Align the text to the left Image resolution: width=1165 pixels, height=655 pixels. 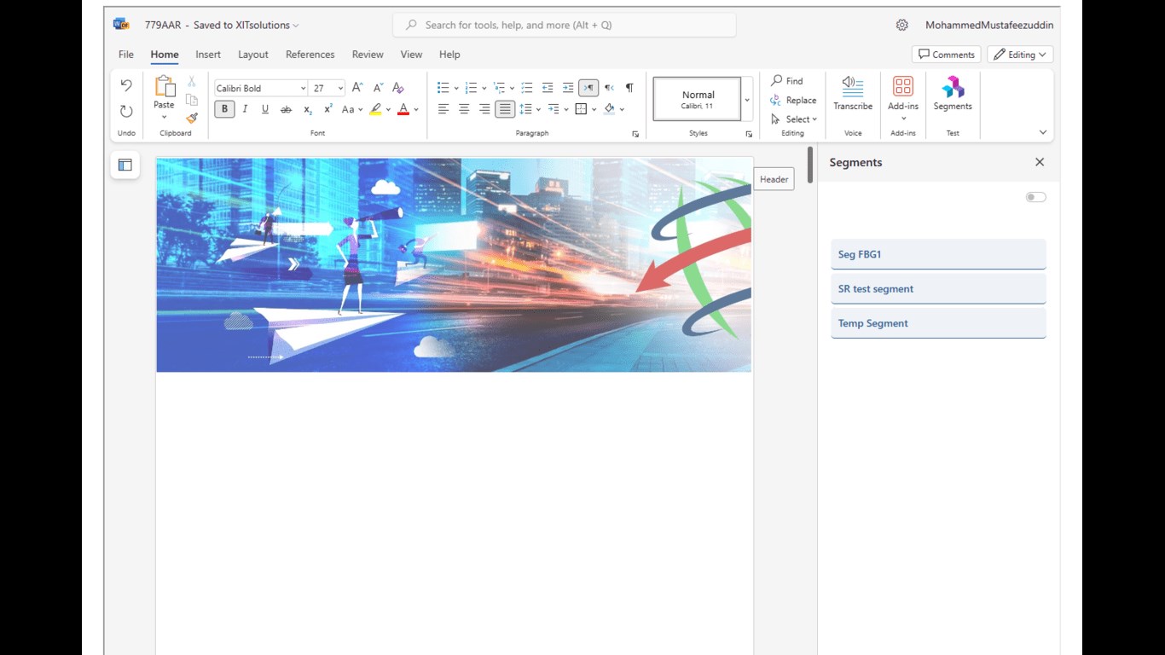443,109
